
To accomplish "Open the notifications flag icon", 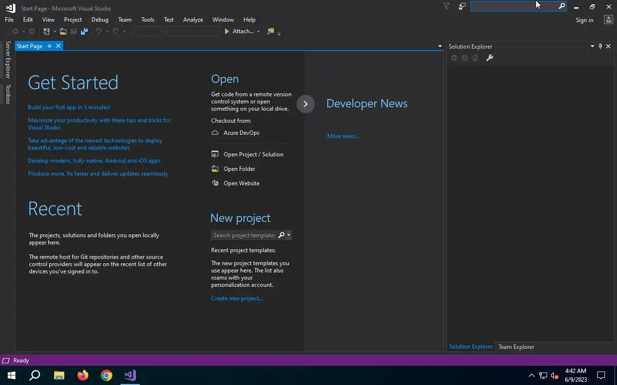I will coord(446,6).
